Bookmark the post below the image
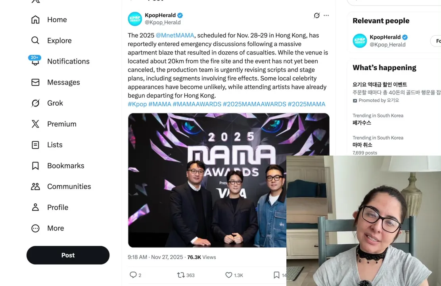The width and height of the screenshot is (441, 286). pos(276,275)
